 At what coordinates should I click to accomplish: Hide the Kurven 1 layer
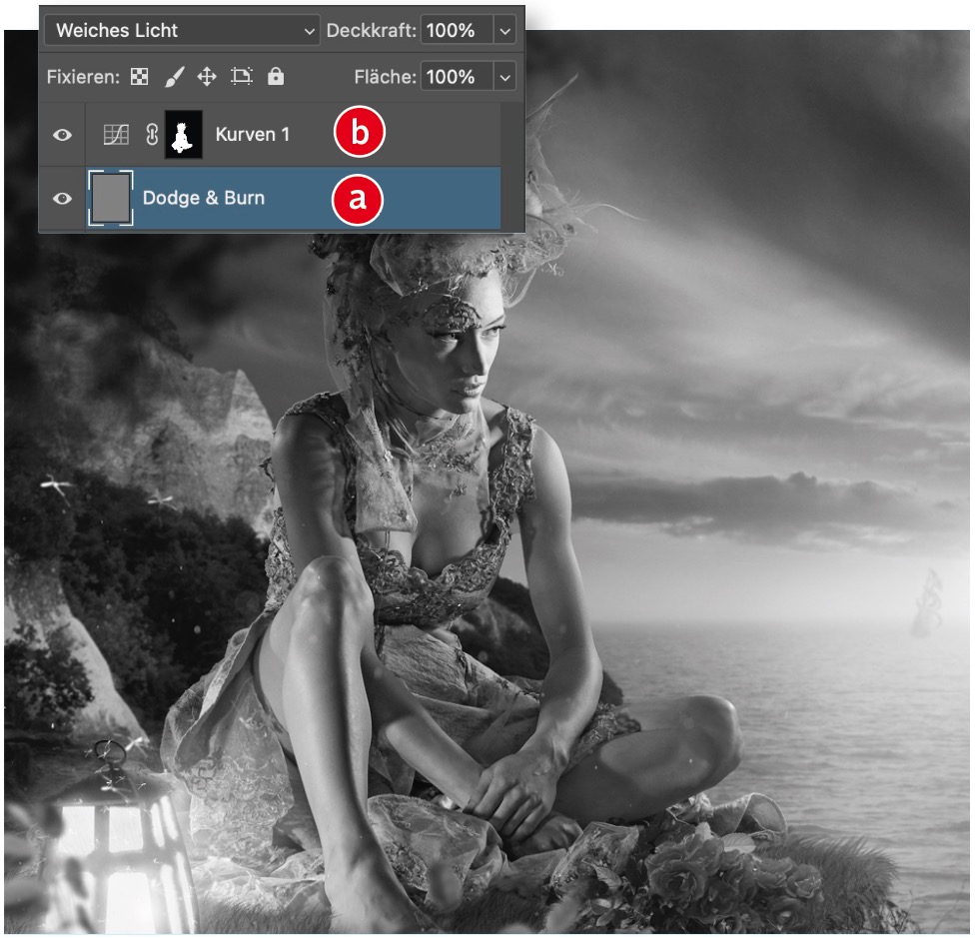[x=62, y=134]
